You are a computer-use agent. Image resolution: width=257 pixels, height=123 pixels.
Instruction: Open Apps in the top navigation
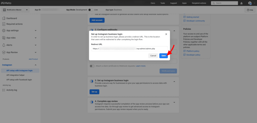point(184,3)
